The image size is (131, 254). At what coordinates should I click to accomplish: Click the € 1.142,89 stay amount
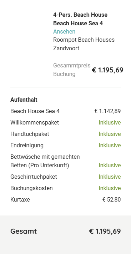tap(107, 111)
